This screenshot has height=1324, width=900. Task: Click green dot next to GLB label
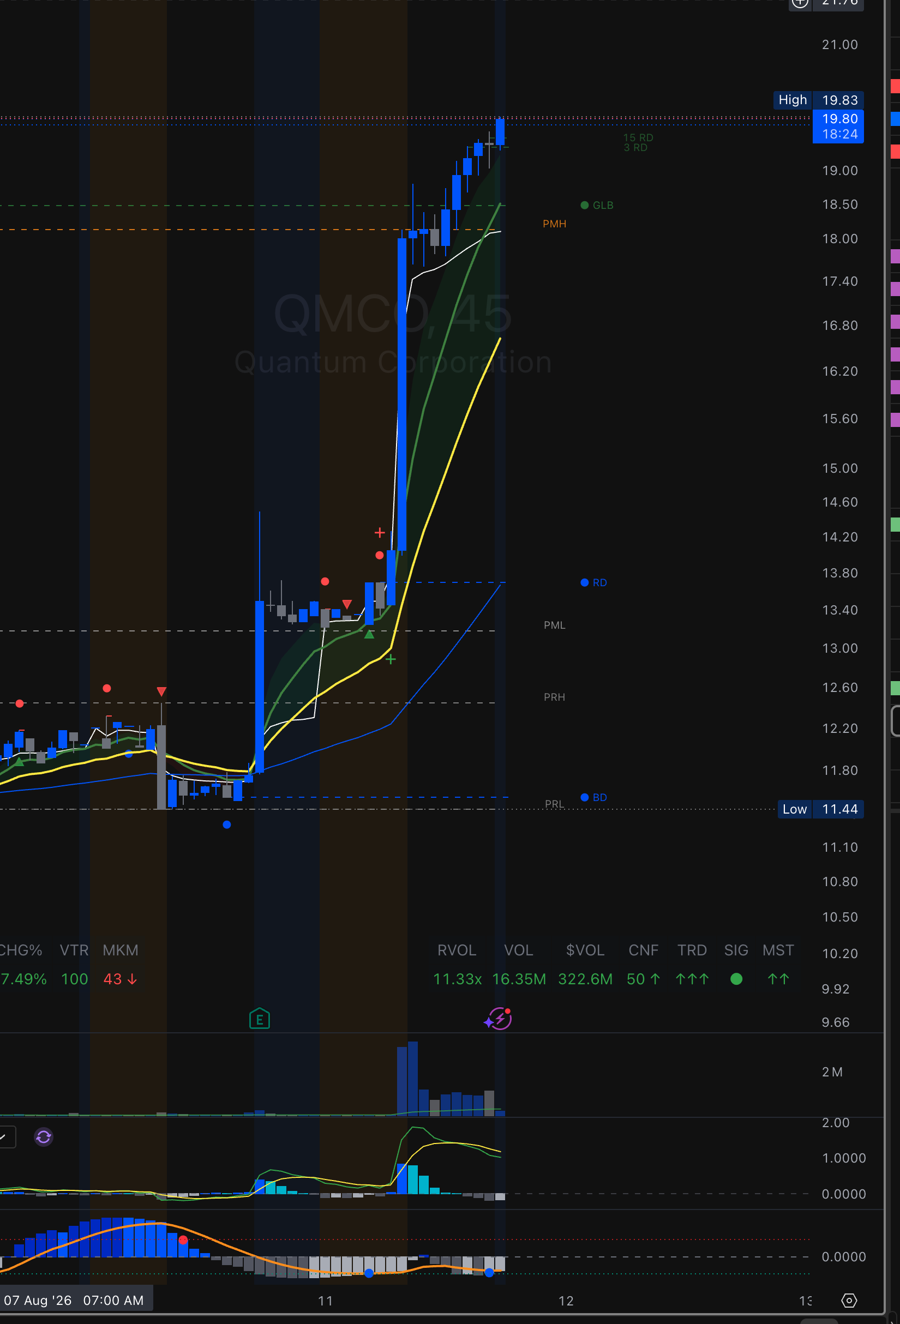point(584,205)
